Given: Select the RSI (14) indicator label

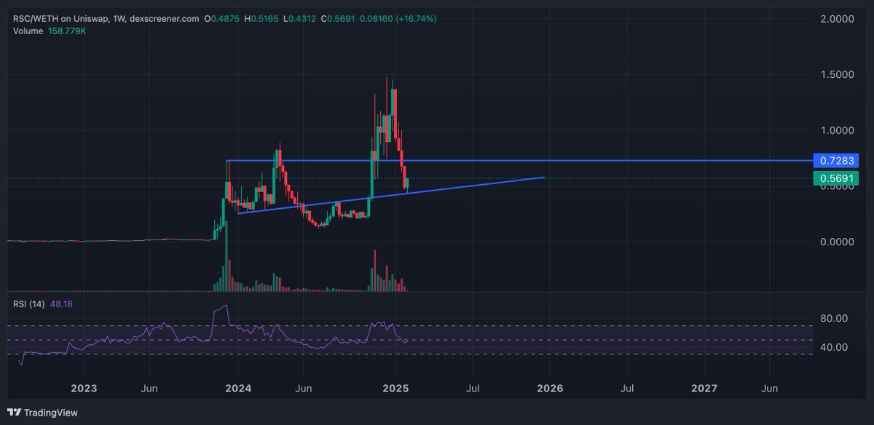Looking at the screenshot, I should (x=29, y=304).
